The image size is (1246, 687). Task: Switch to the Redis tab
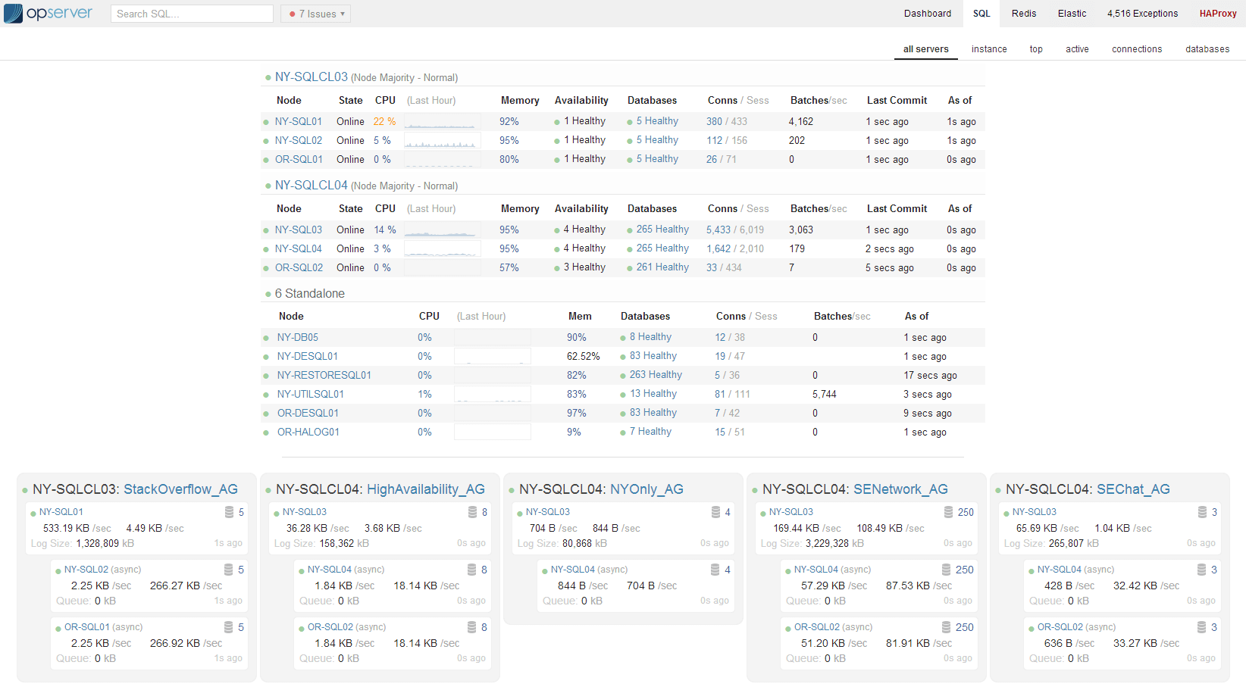click(1023, 14)
